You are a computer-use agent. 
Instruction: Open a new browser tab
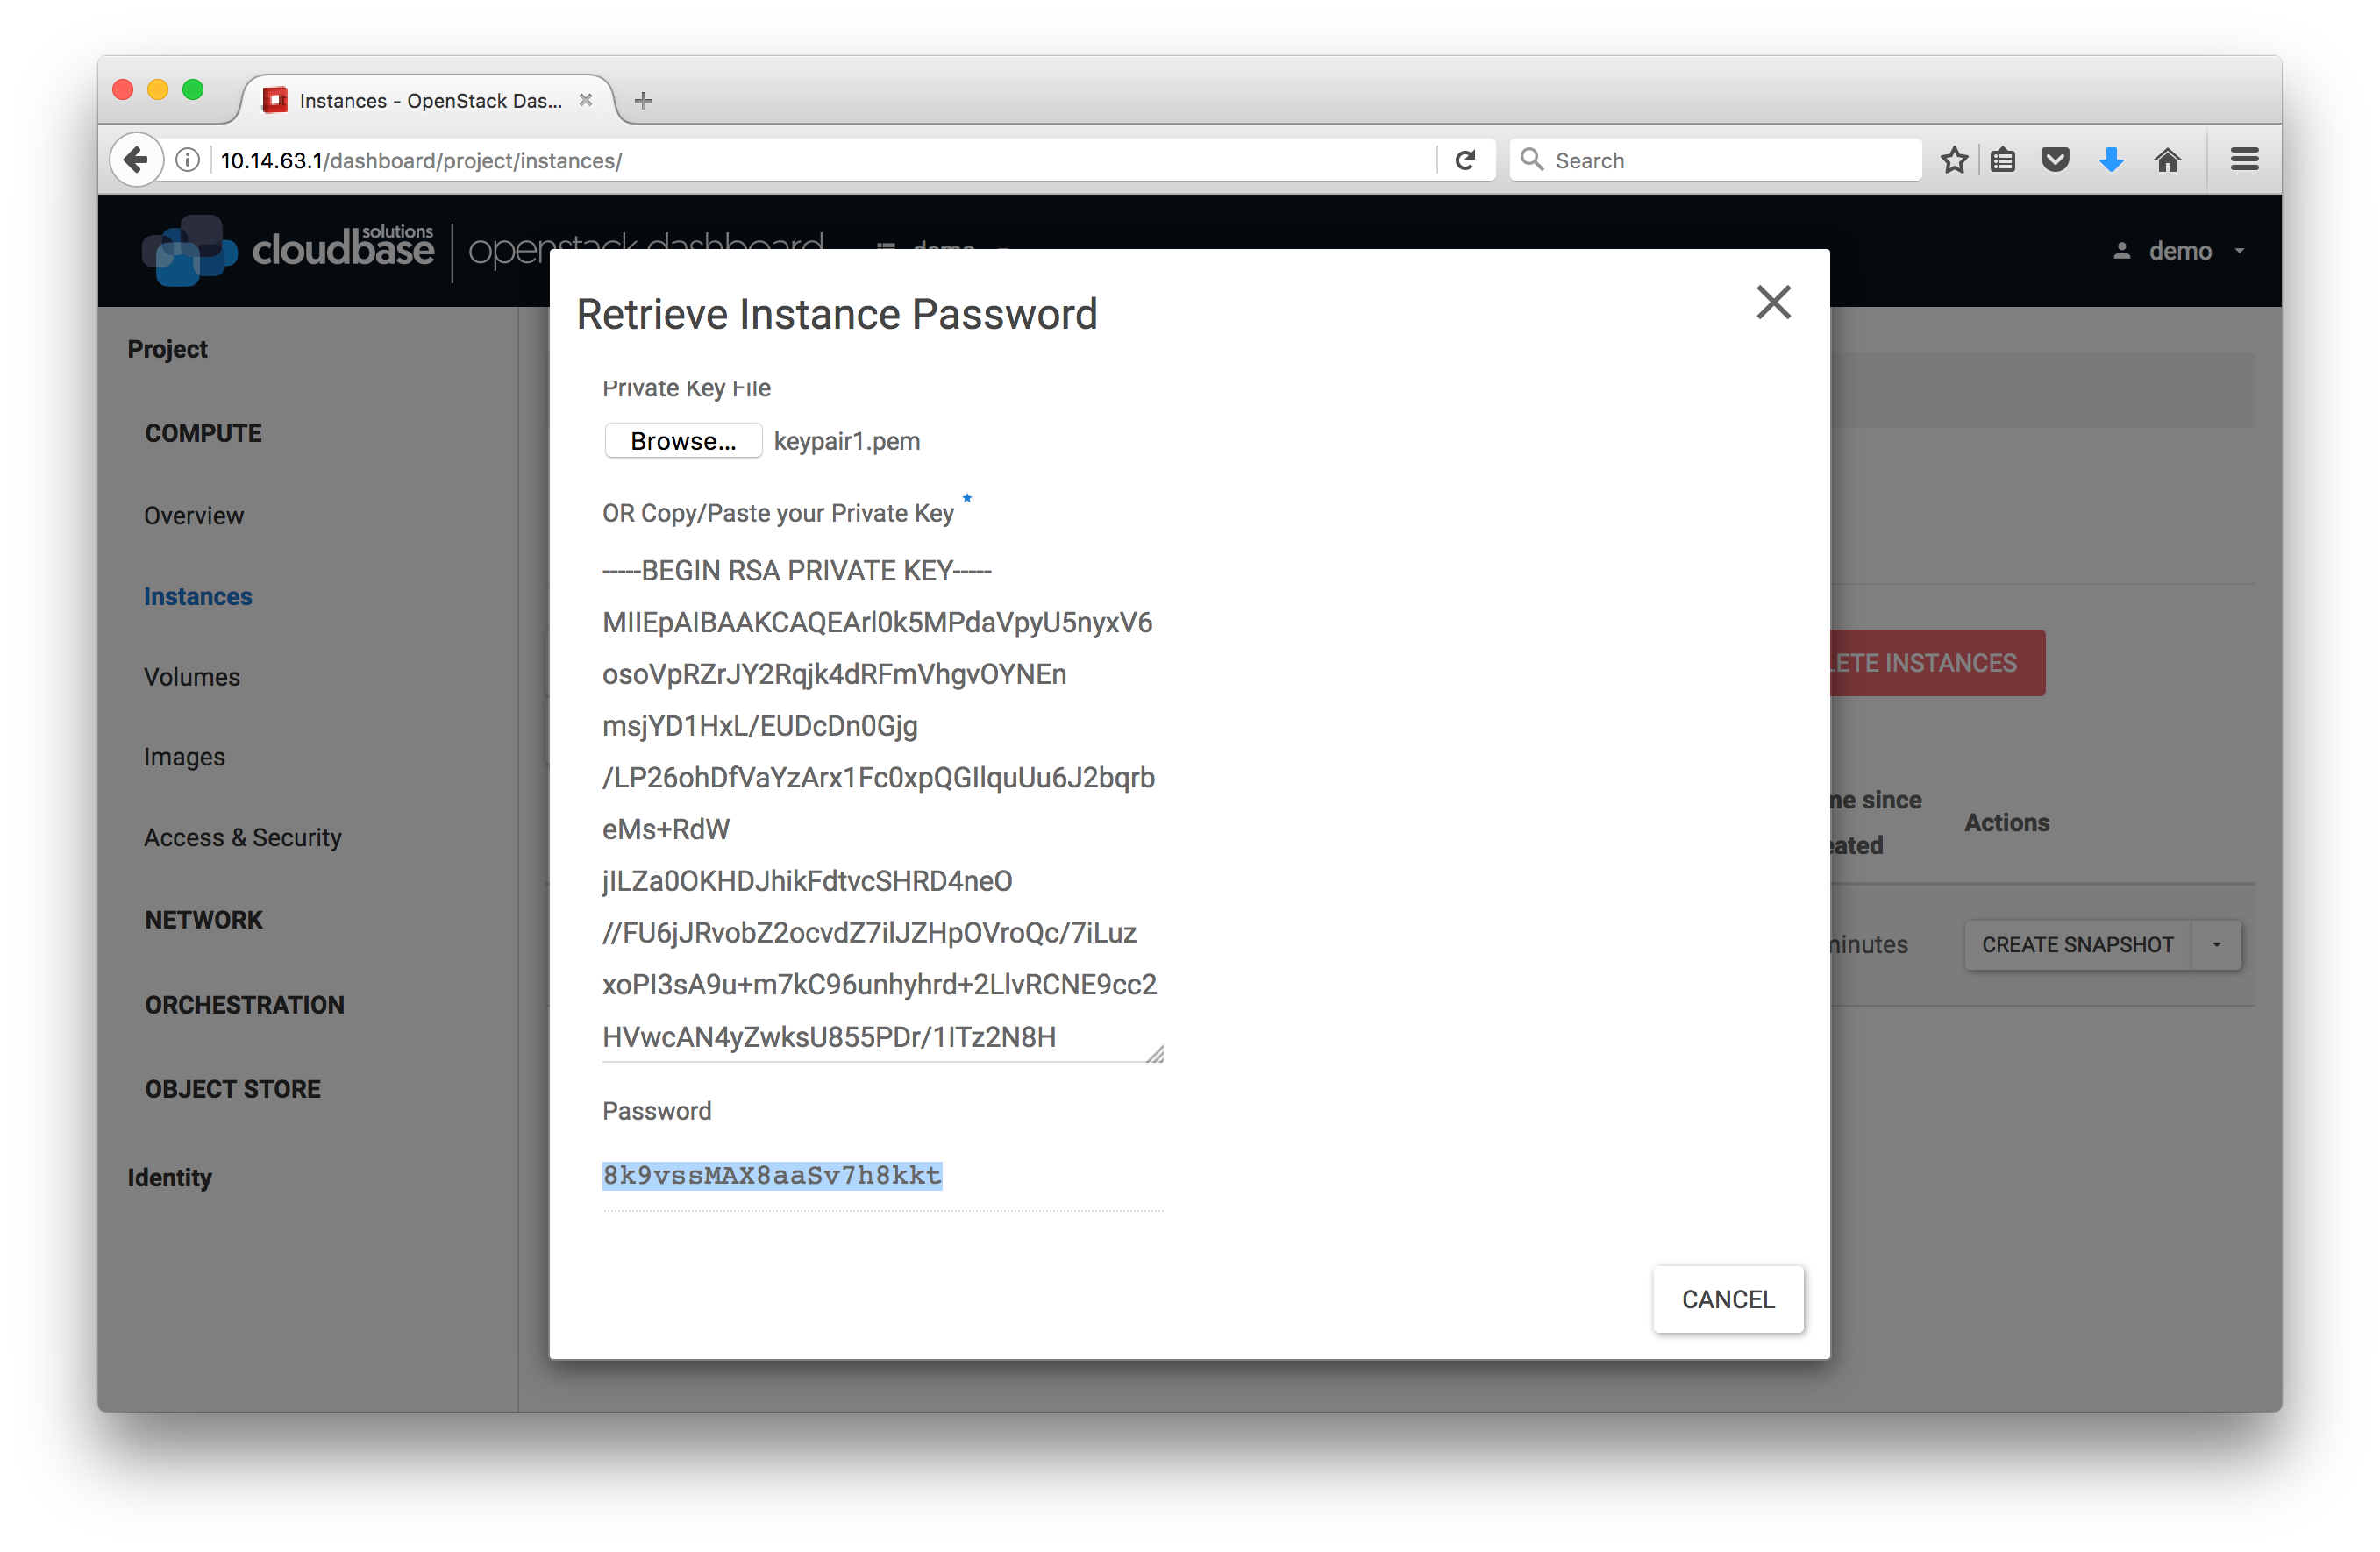[644, 100]
